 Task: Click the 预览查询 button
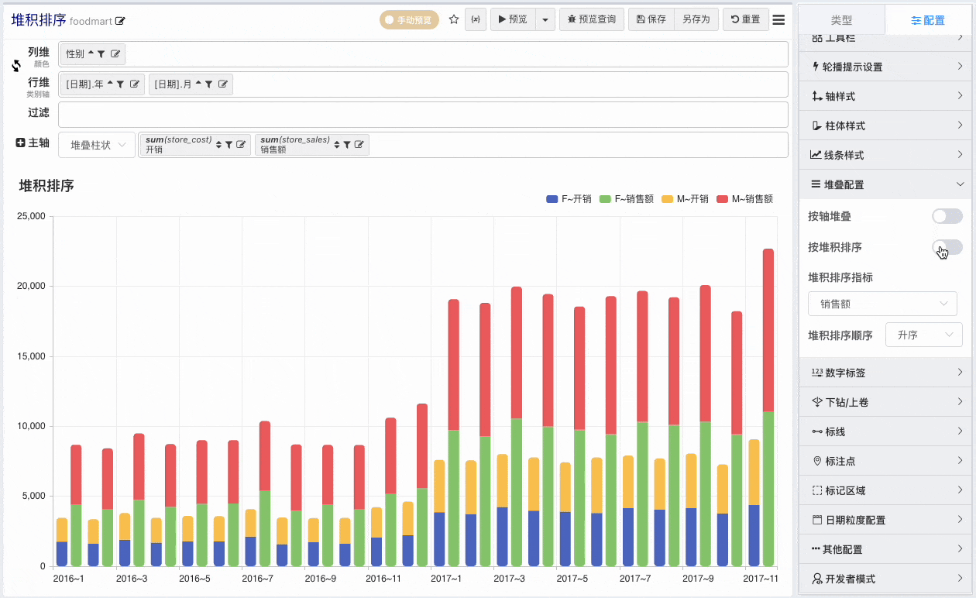pos(592,19)
